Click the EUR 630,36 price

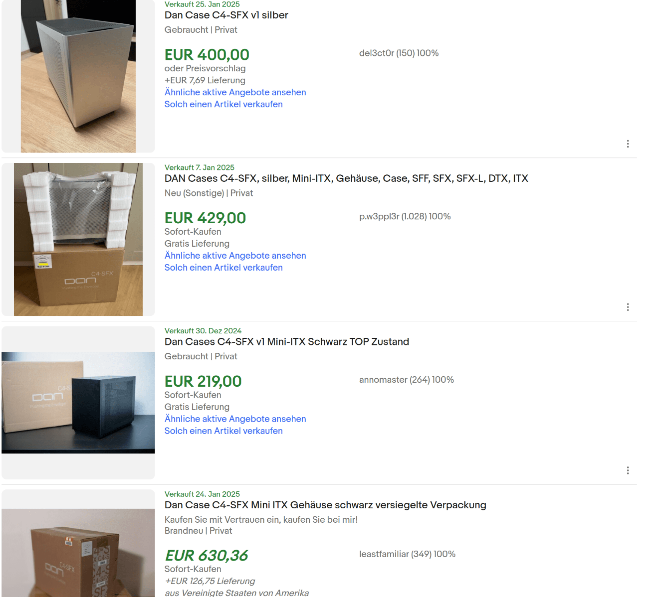(x=207, y=556)
